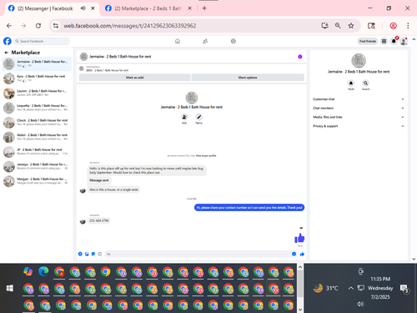This screenshot has width=417, height=313.
Task: Click Find friends button
Action: [x=368, y=41]
